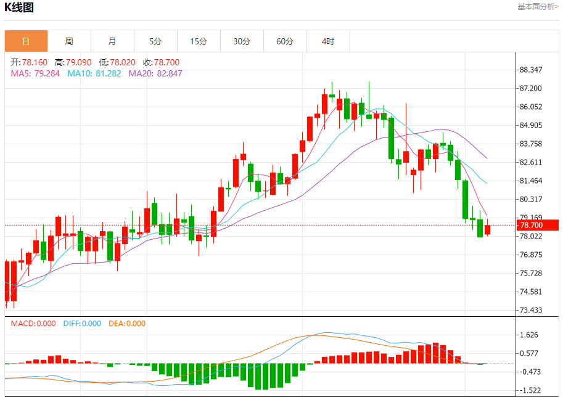Image resolution: width=563 pixels, height=397 pixels.
Task: Open the 60分 interval tab
Action: [x=285, y=41]
